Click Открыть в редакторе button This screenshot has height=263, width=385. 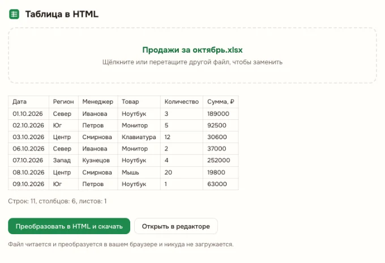click(x=176, y=226)
